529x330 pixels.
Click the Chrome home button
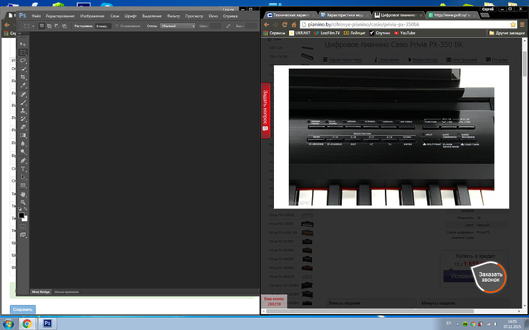coord(294,24)
